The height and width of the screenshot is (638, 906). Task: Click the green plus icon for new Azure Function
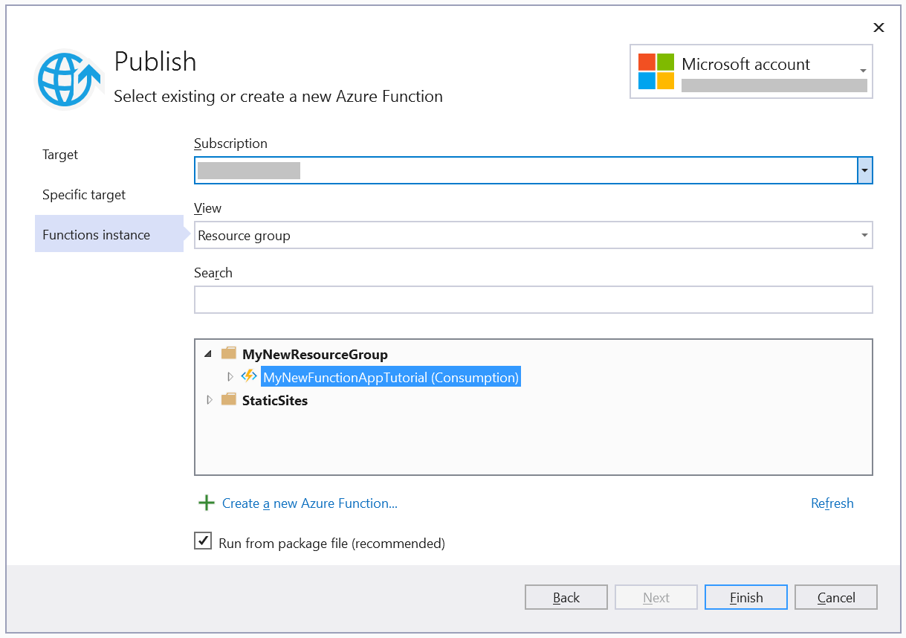pyautogui.click(x=206, y=503)
